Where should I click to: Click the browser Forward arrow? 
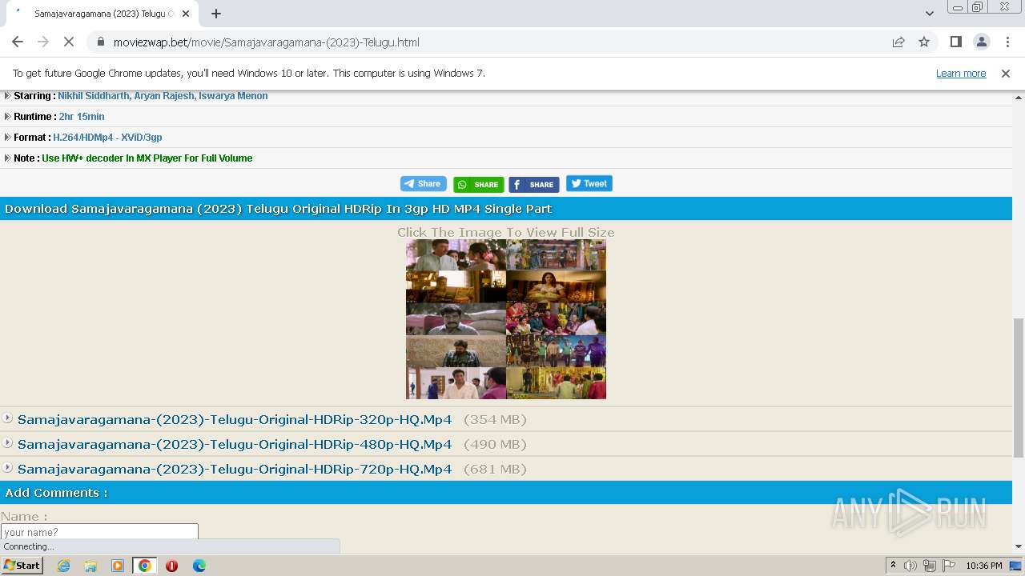pyautogui.click(x=43, y=42)
